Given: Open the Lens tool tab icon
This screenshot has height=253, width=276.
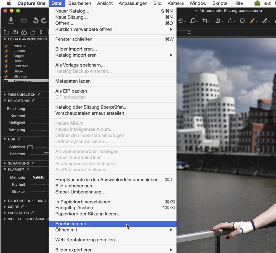Looking at the screenshot, I should tap(41, 32).
